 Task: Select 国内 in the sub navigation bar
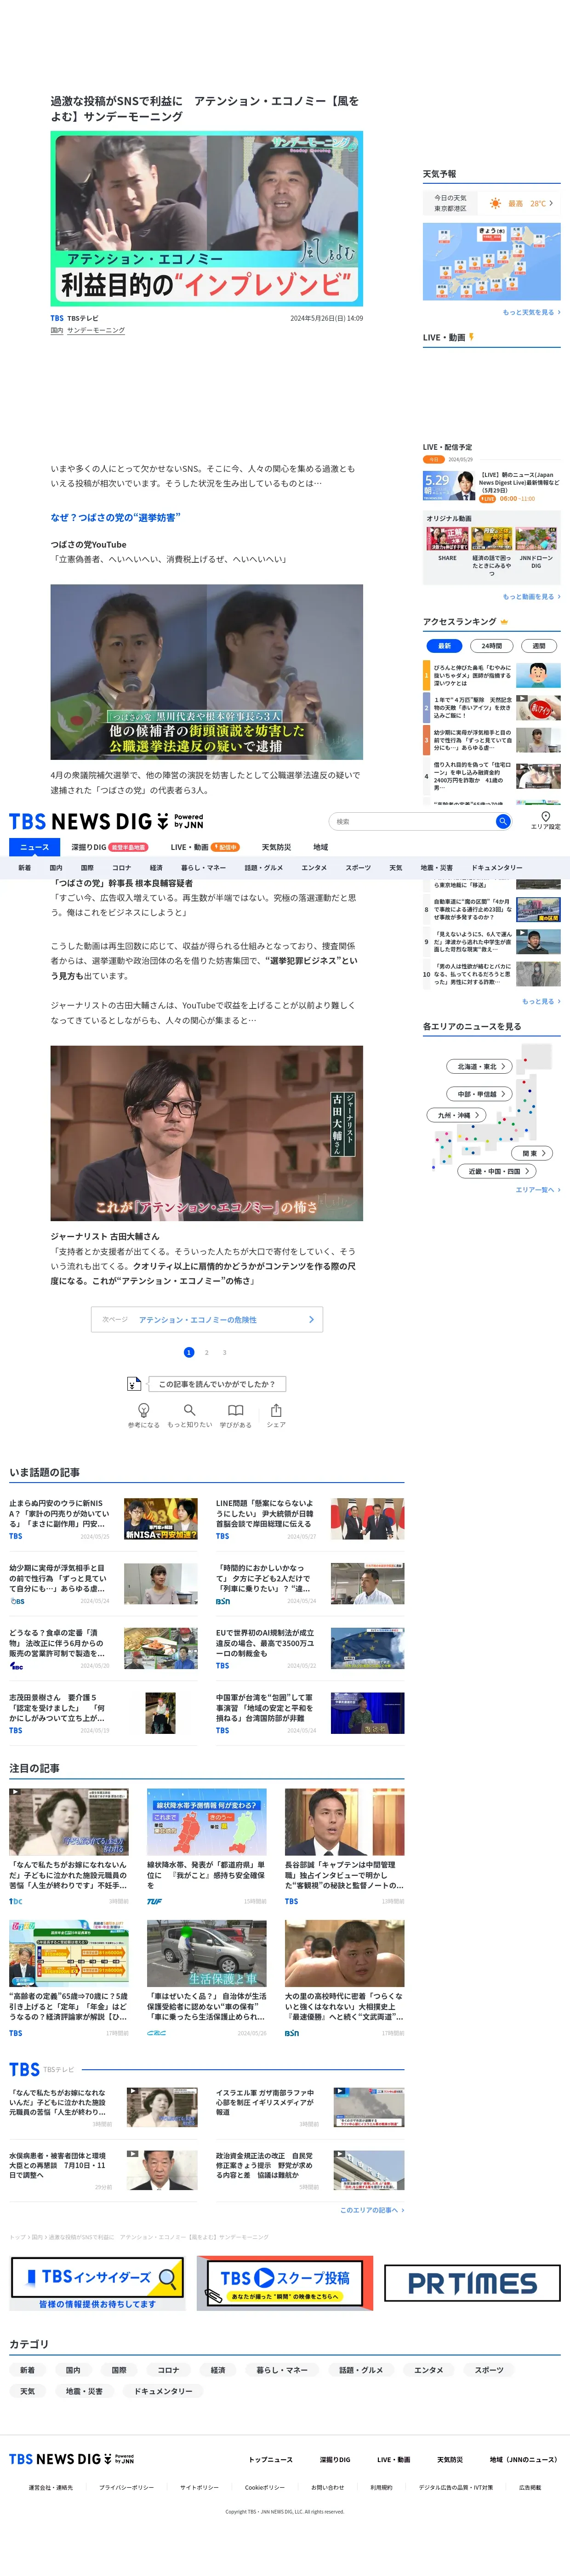click(x=56, y=868)
